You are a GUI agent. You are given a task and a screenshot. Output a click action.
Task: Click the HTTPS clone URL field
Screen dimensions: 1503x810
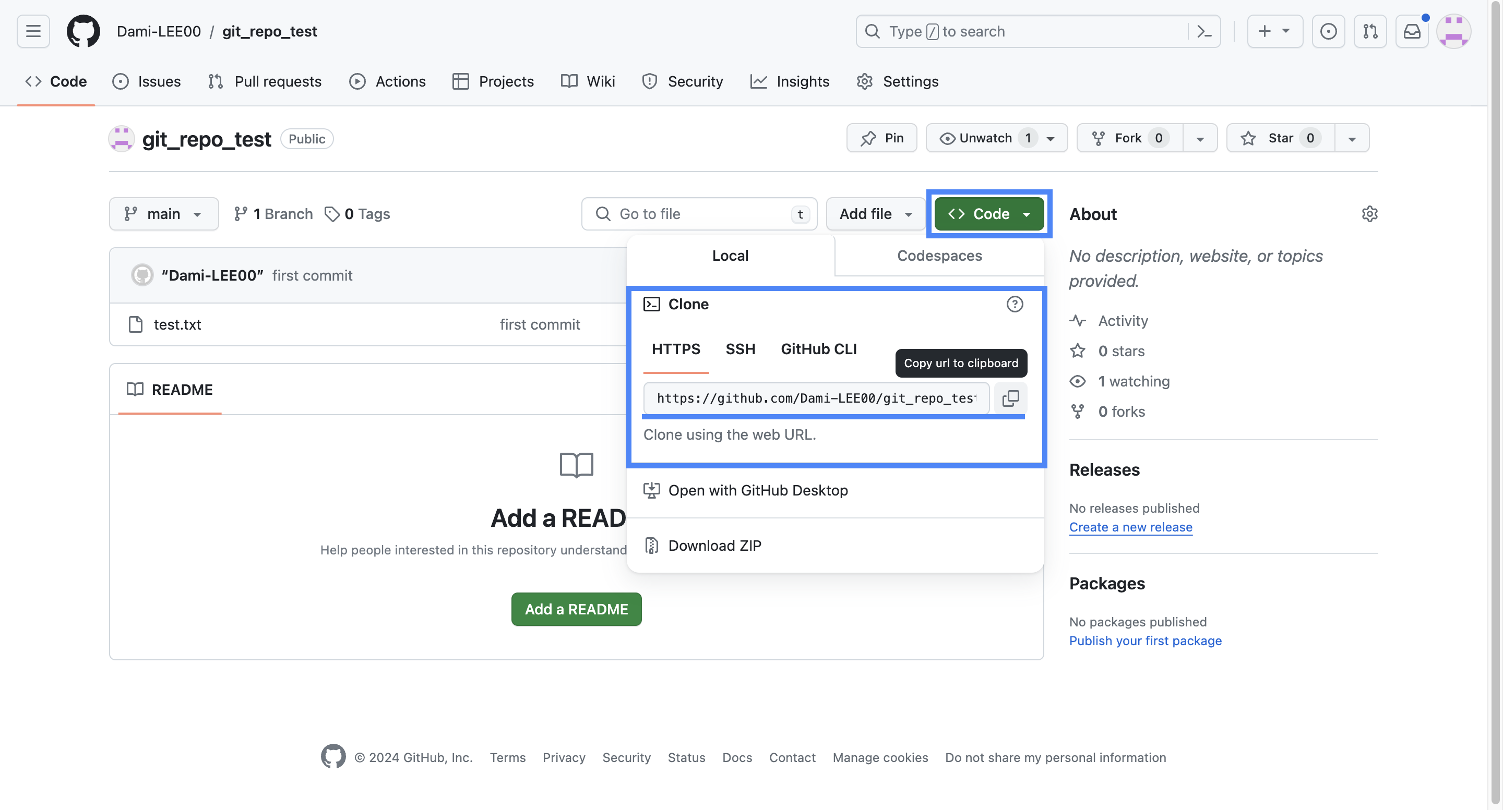tap(816, 398)
